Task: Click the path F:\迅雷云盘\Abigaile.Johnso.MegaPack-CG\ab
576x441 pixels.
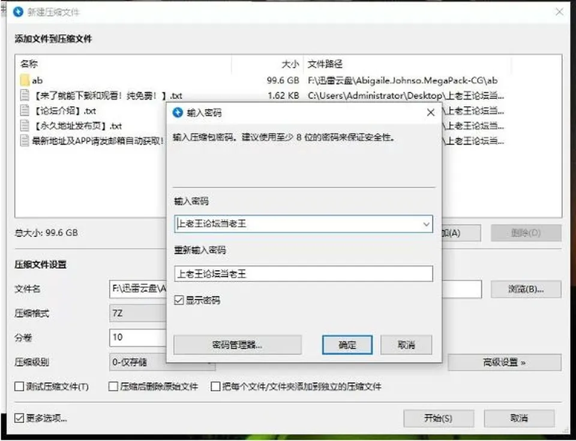Action: coord(403,80)
